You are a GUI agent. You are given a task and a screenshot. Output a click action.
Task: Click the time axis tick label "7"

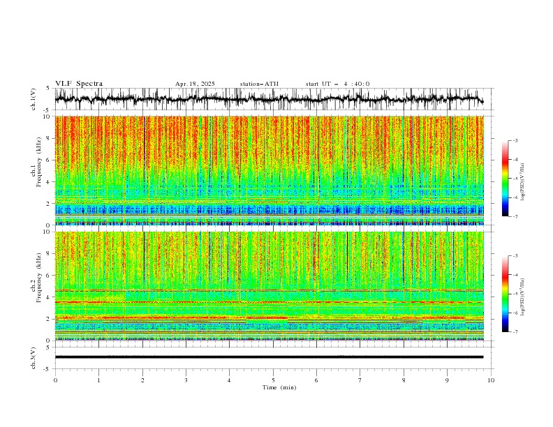click(x=360, y=380)
